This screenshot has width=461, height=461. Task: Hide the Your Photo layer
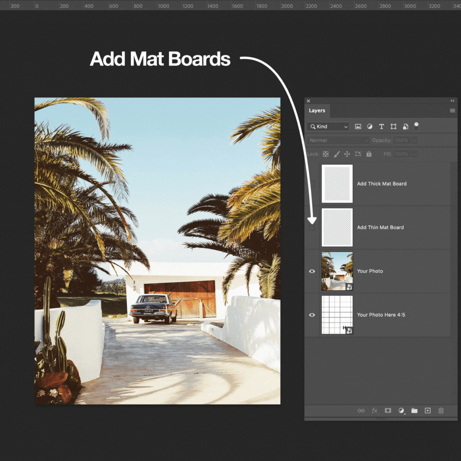click(x=312, y=271)
